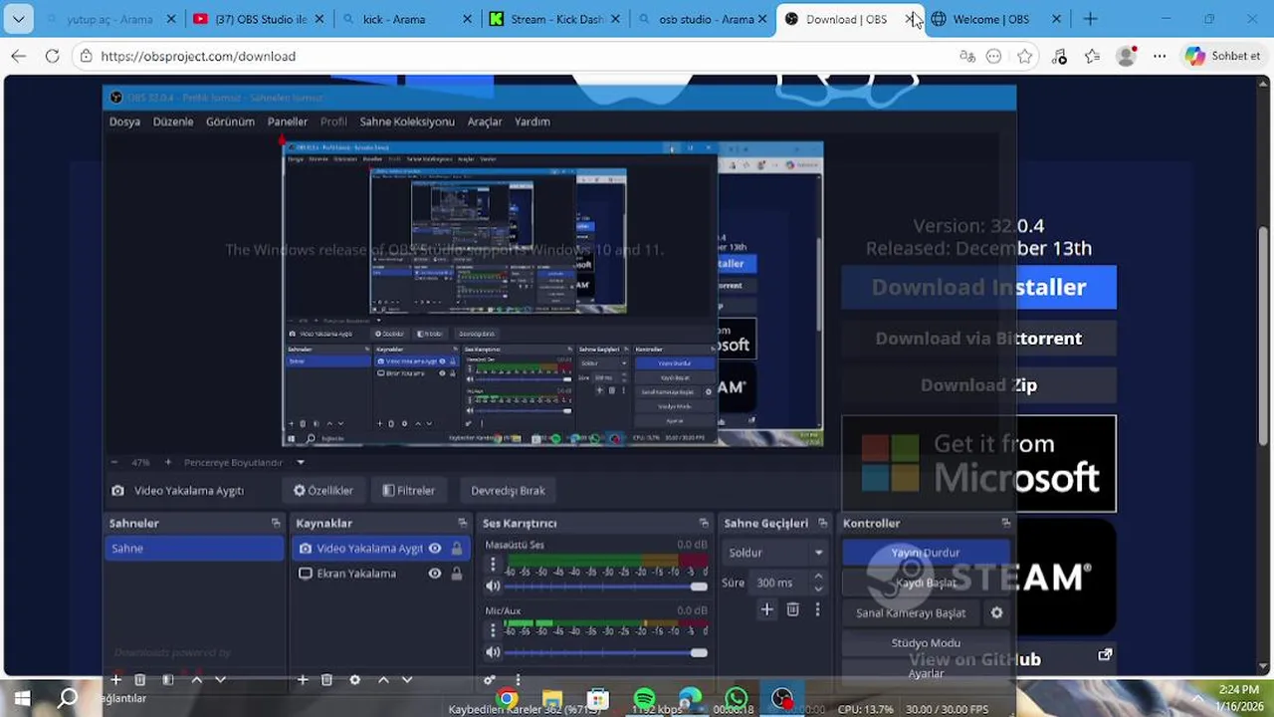The height and width of the screenshot is (717, 1274).
Task: Open Filtreler for selected source
Action: (x=409, y=490)
